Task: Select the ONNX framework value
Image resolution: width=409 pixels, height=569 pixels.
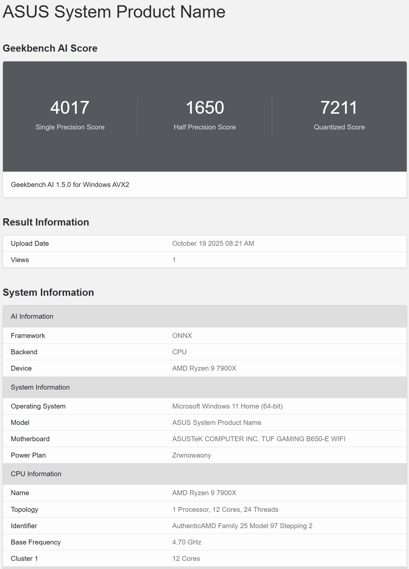Action: pyautogui.click(x=182, y=336)
